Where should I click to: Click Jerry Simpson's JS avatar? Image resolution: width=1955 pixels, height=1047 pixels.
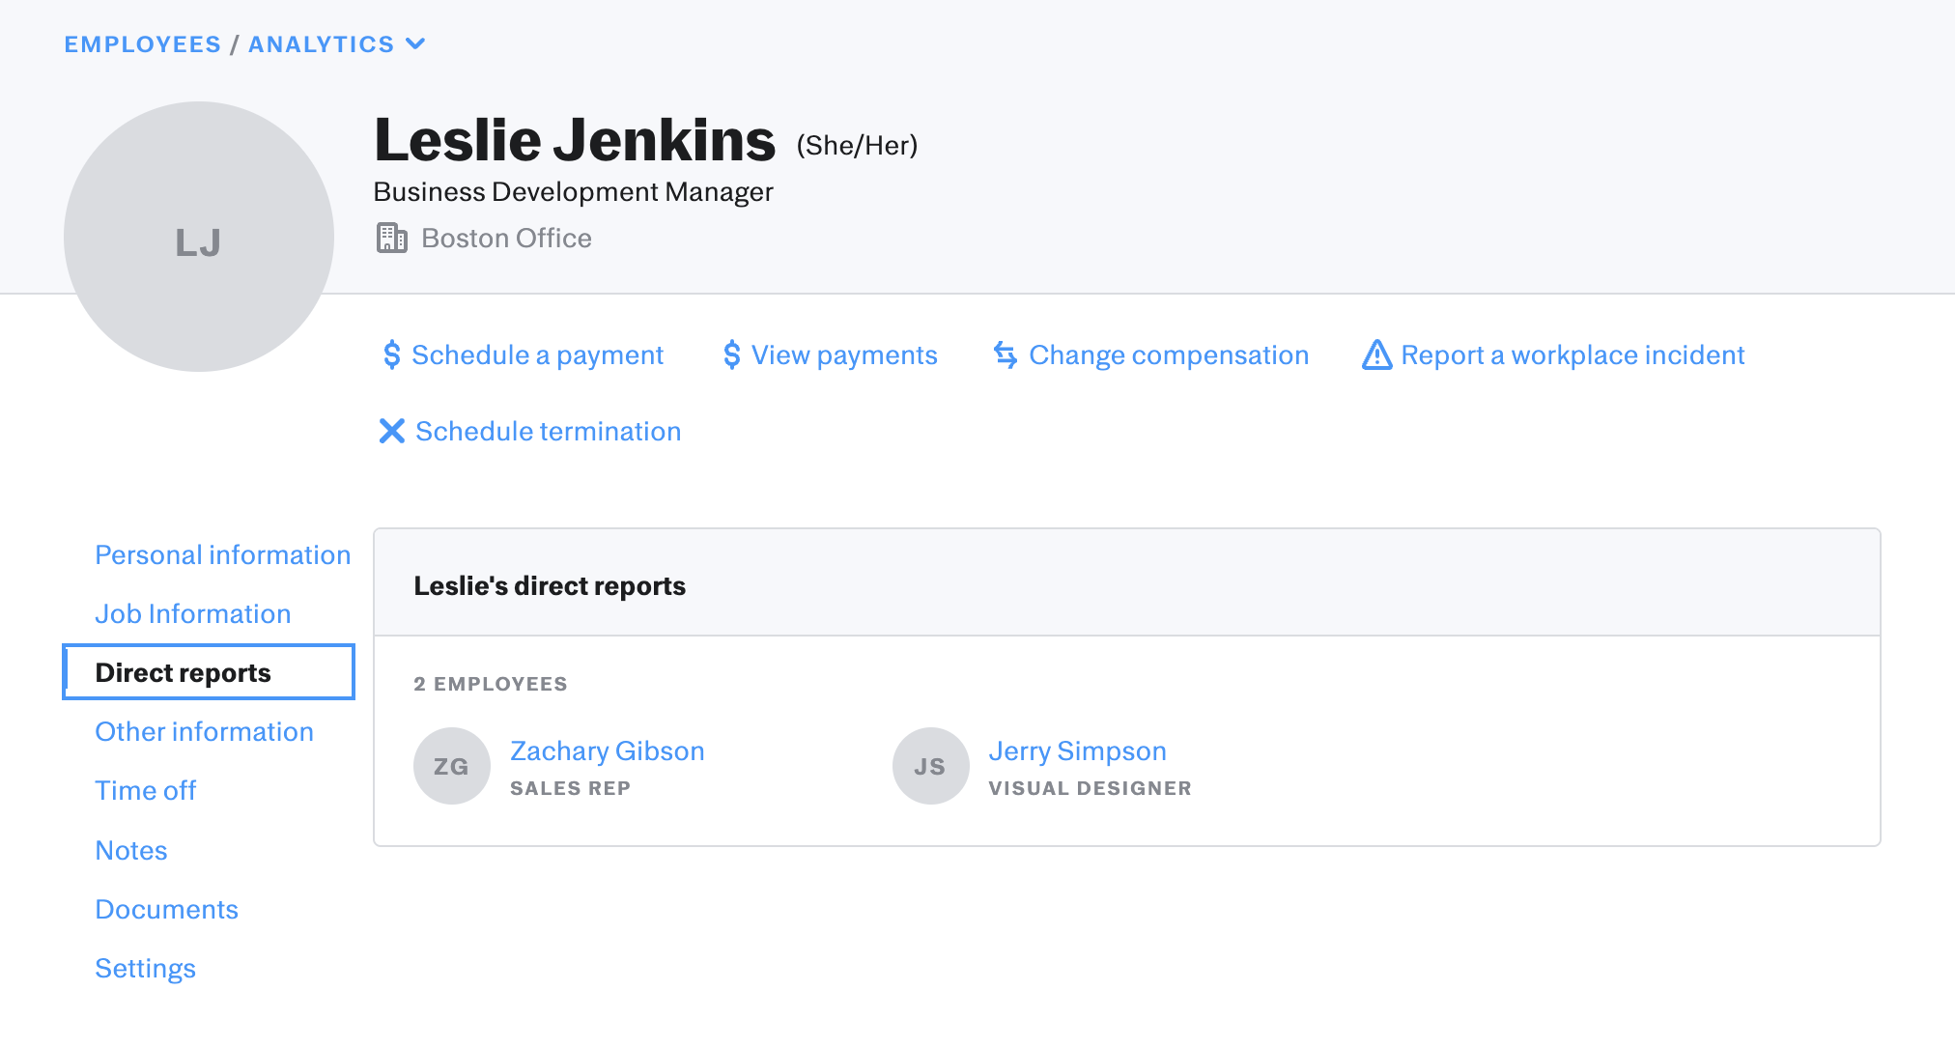pos(930,766)
